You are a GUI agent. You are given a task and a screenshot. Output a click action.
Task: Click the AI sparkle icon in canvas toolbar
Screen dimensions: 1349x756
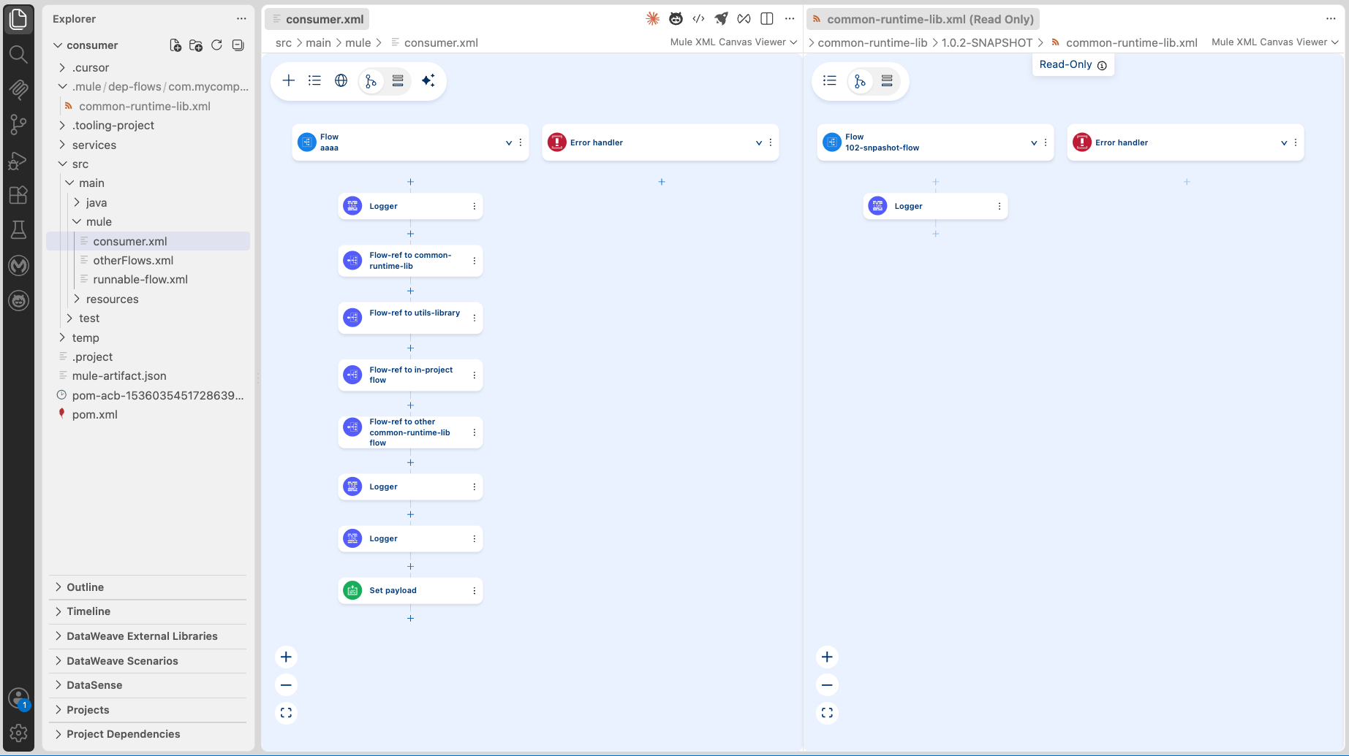point(428,80)
